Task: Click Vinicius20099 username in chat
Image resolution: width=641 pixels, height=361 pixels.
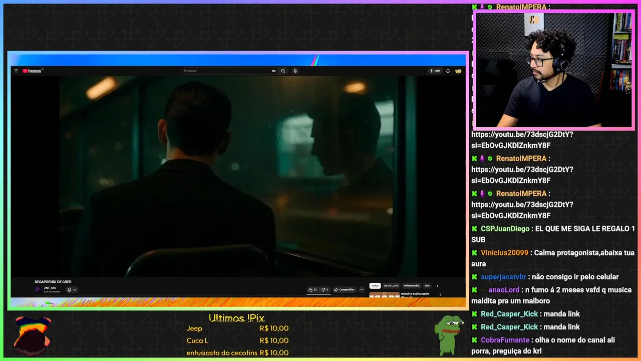Action: coord(504,253)
